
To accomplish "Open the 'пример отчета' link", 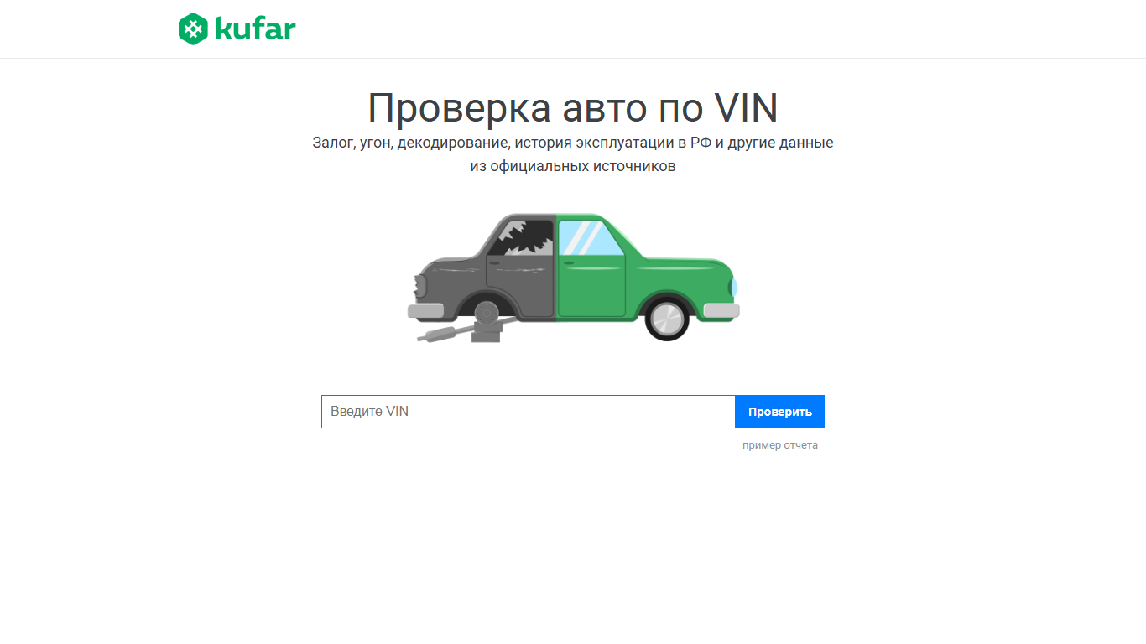I will 780,445.
